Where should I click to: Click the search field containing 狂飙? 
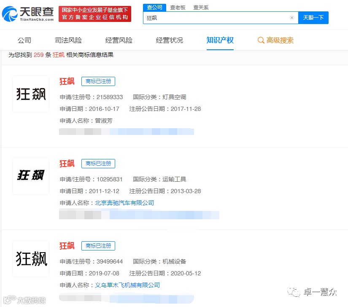tap(221, 18)
